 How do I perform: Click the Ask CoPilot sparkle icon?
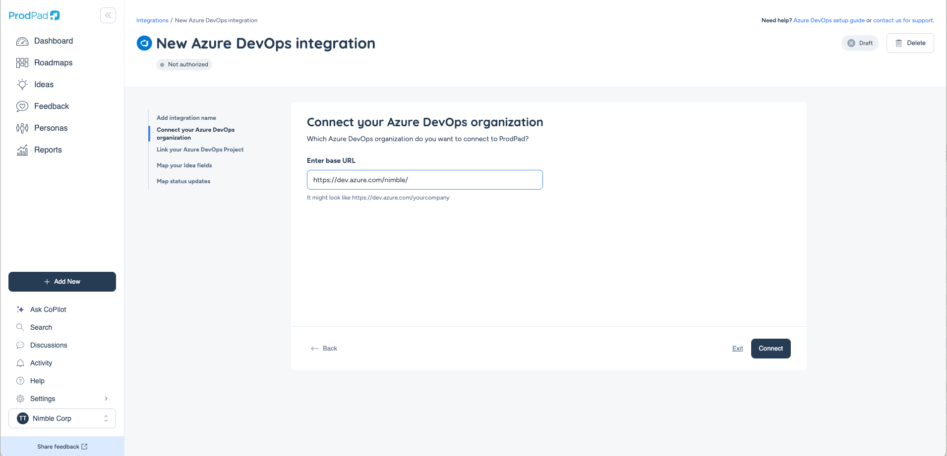[20, 309]
